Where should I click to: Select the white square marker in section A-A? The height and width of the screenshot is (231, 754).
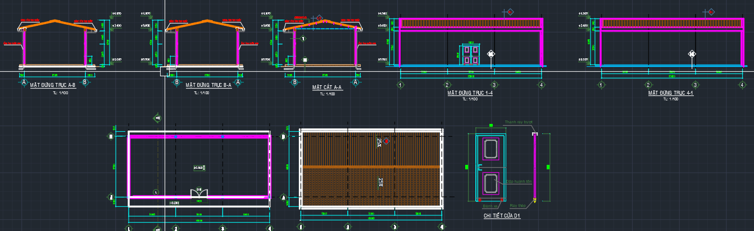click(x=305, y=59)
